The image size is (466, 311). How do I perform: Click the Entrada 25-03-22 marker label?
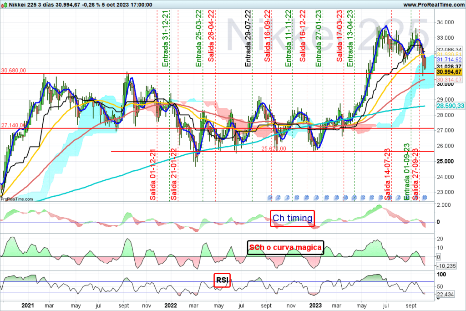click(198, 39)
